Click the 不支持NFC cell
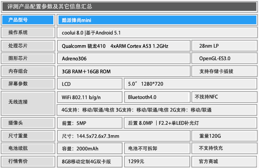Screen dimensions: 259x168 (x=224, y=97)
